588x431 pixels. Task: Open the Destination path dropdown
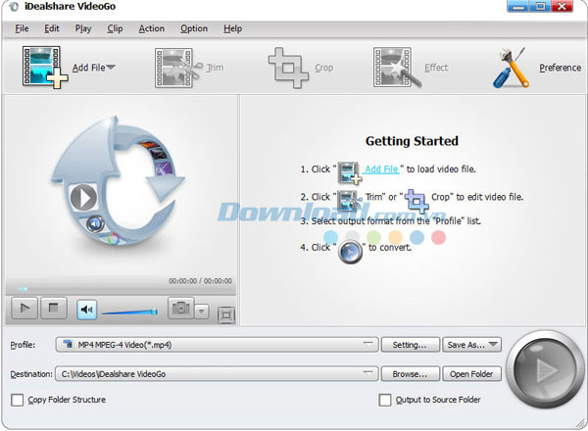click(368, 374)
